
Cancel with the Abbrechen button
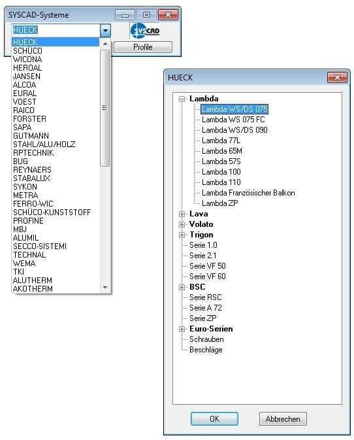click(283, 418)
